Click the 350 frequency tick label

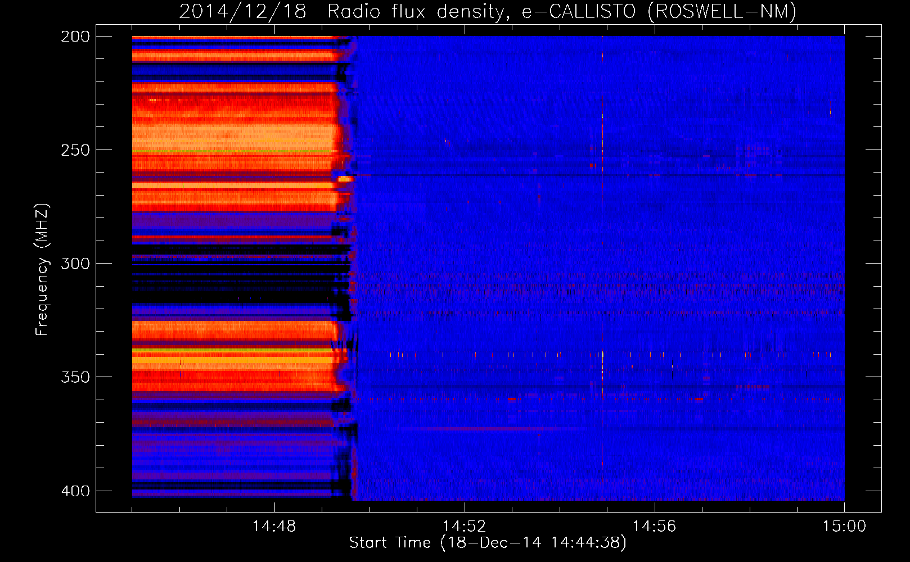click(x=75, y=377)
